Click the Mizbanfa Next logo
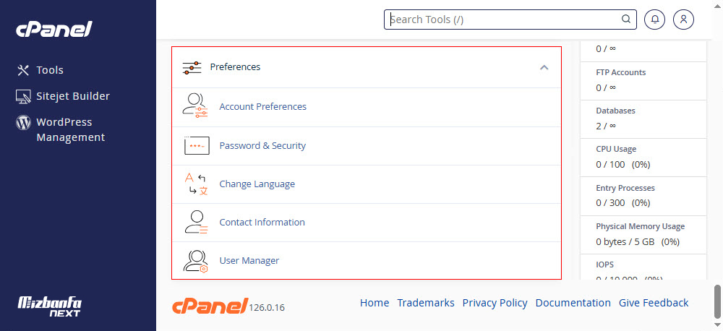 [x=49, y=306]
